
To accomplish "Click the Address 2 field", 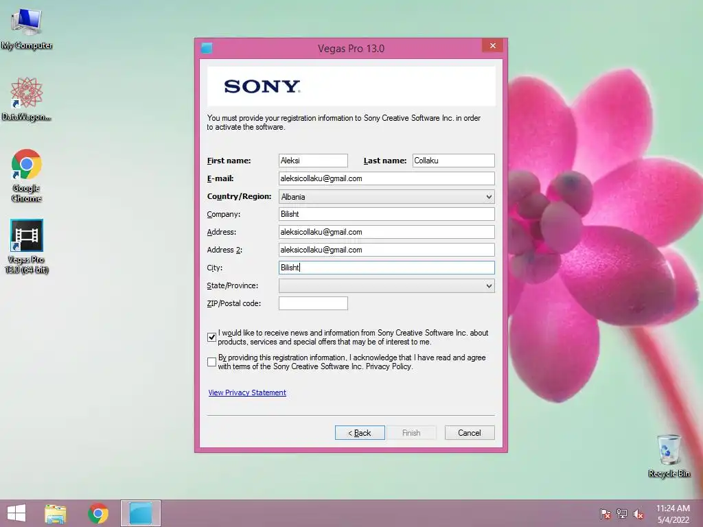I will point(387,250).
